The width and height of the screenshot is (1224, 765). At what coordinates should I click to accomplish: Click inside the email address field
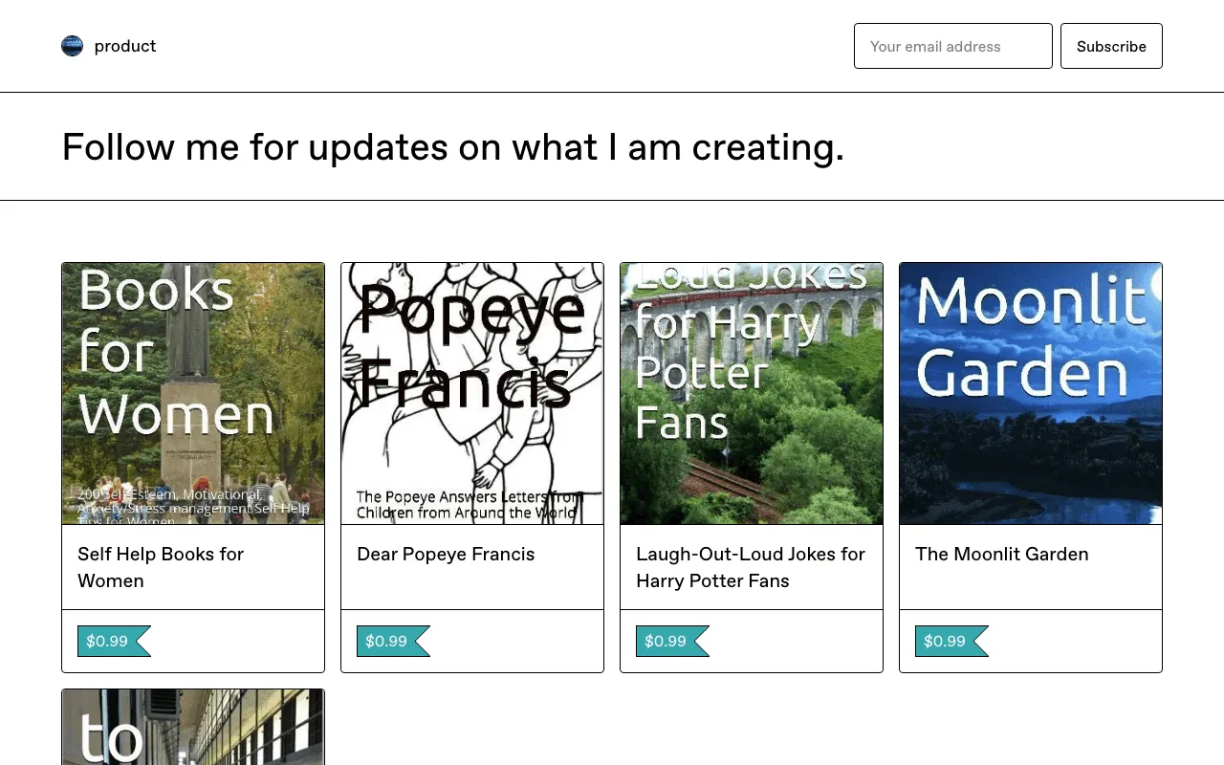[x=952, y=45]
